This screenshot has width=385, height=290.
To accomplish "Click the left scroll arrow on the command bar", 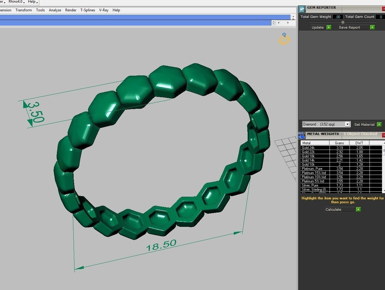I will coord(279,23).
